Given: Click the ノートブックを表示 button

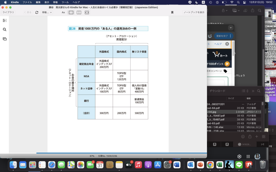Looking at the screenshot, I should 194,12.
